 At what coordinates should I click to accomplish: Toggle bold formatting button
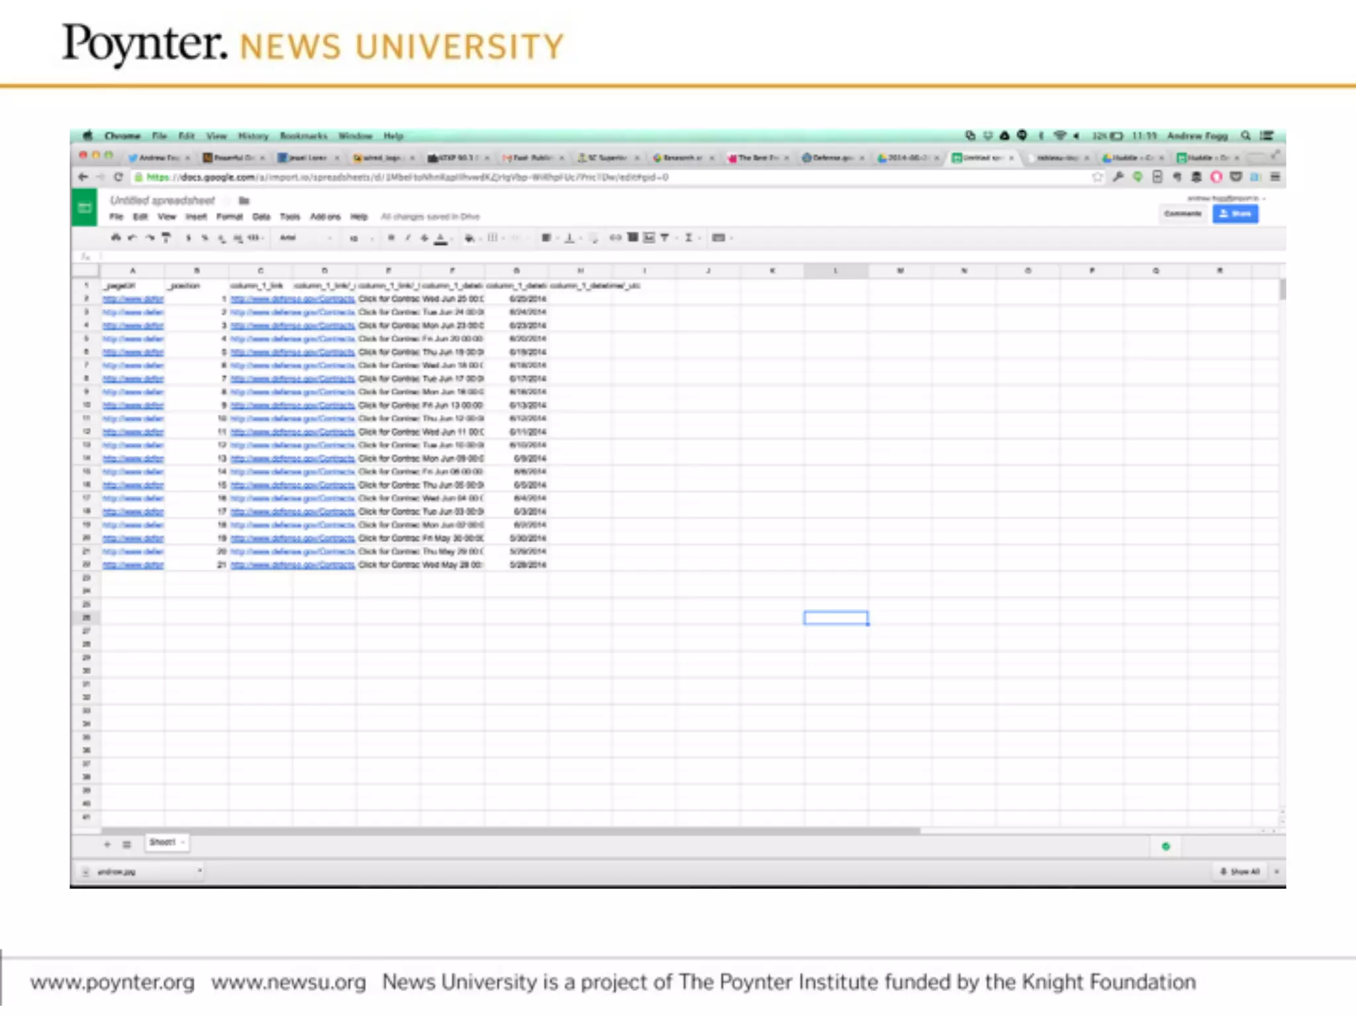(391, 238)
